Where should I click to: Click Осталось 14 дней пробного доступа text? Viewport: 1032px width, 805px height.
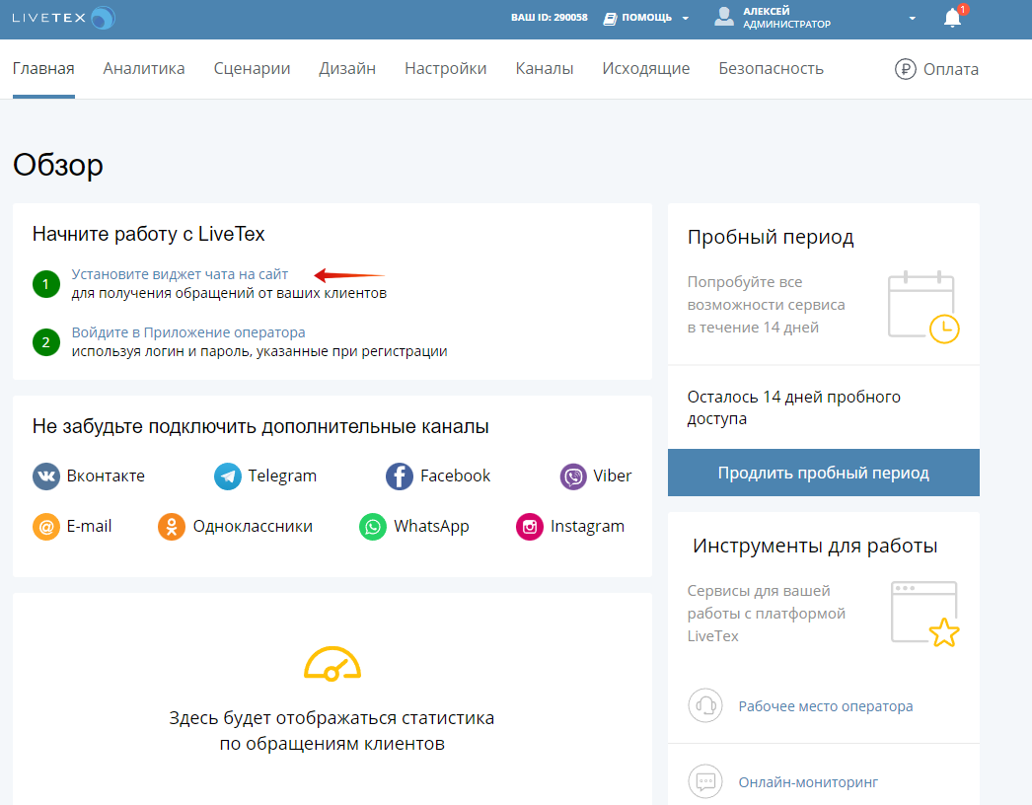[x=794, y=407]
